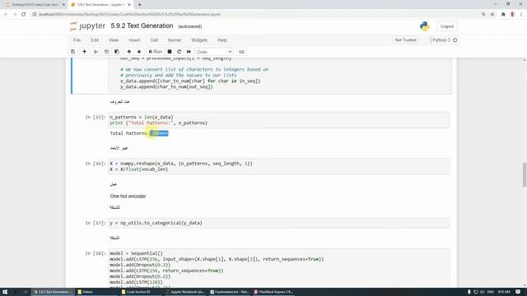The width and height of the screenshot is (527, 296).
Task: Open the Help menu
Action: pyautogui.click(x=222, y=40)
